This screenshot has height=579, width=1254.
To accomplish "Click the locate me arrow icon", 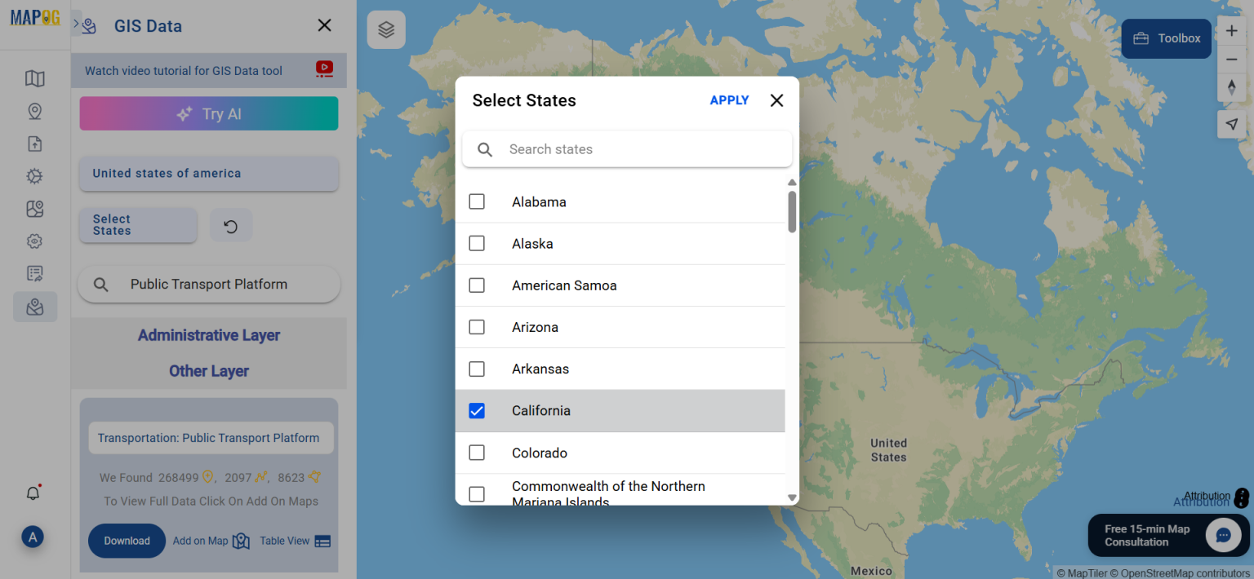I will tap(1232, 124).
